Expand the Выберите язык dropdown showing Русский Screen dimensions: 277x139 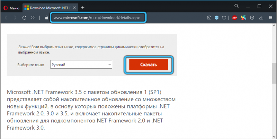(81, 64)
